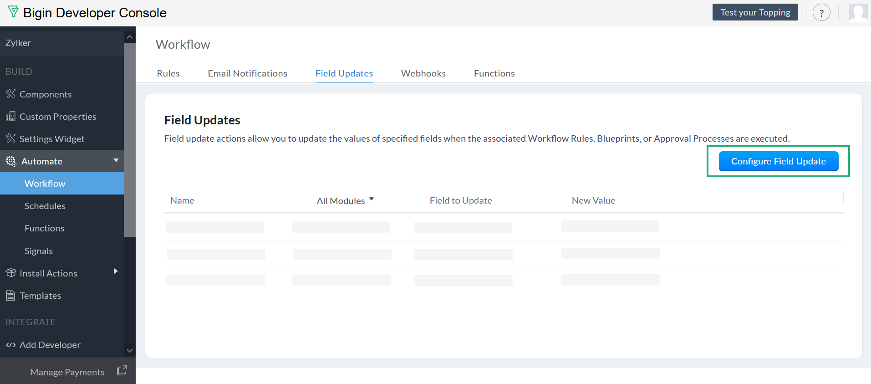The height and width of the screenshot is (384, 871).
Task: Collapse the Automate section arrow
Action: point(116,160)
